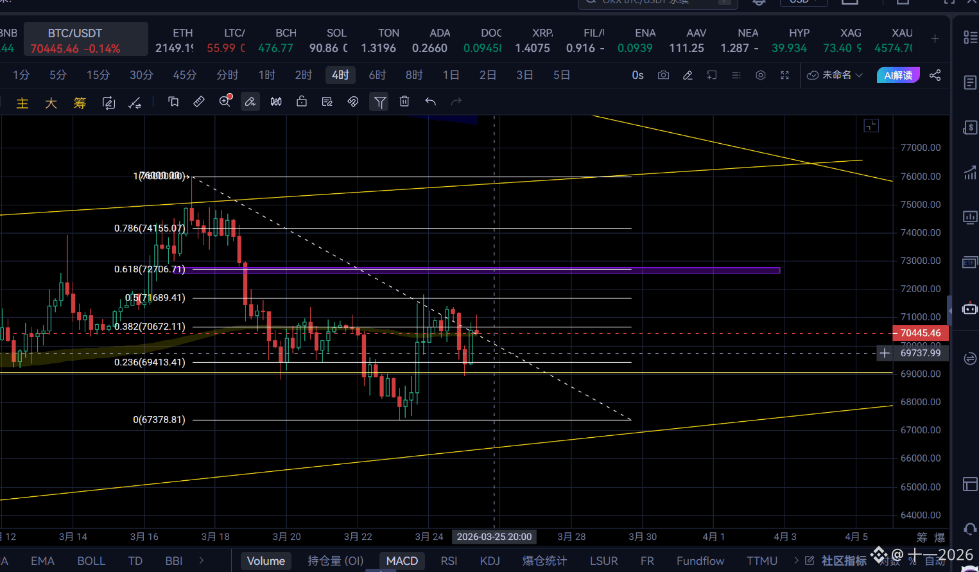The image size is (979, 572).
Task: Open the right sidebar bar-chart icon
Action: 970,173
